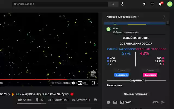Click the voice search microphone icon
Image resolution: width=174 pixels, height=109 pixels.
[122, 4]
